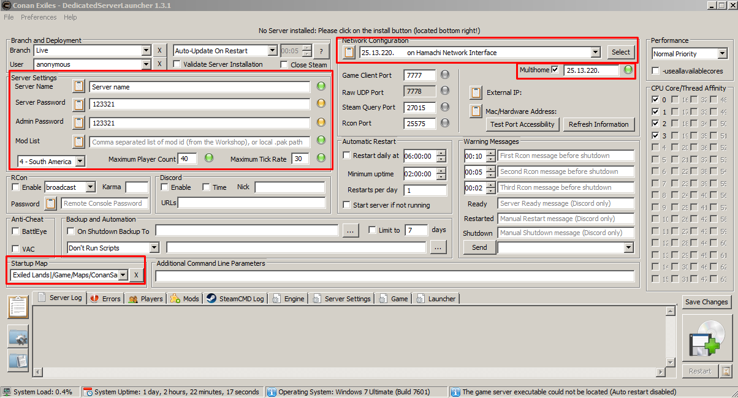The height and width of the screenshot is (398, 738).
Task: Click the folder settings icon left of log
Action: [x=19, y=337]
